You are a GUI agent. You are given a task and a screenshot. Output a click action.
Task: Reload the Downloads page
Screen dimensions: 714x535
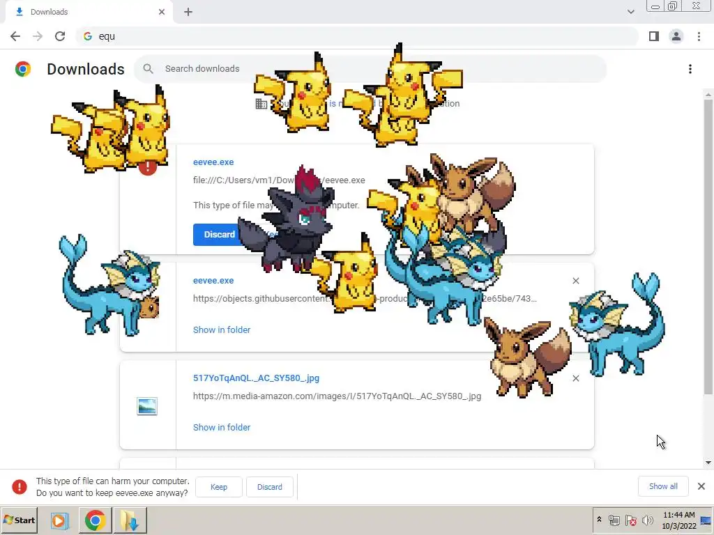click(60, 36)
